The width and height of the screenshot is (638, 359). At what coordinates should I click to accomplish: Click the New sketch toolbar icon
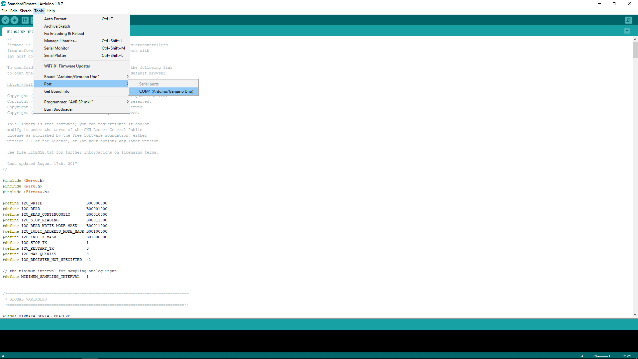pos(25,20)
